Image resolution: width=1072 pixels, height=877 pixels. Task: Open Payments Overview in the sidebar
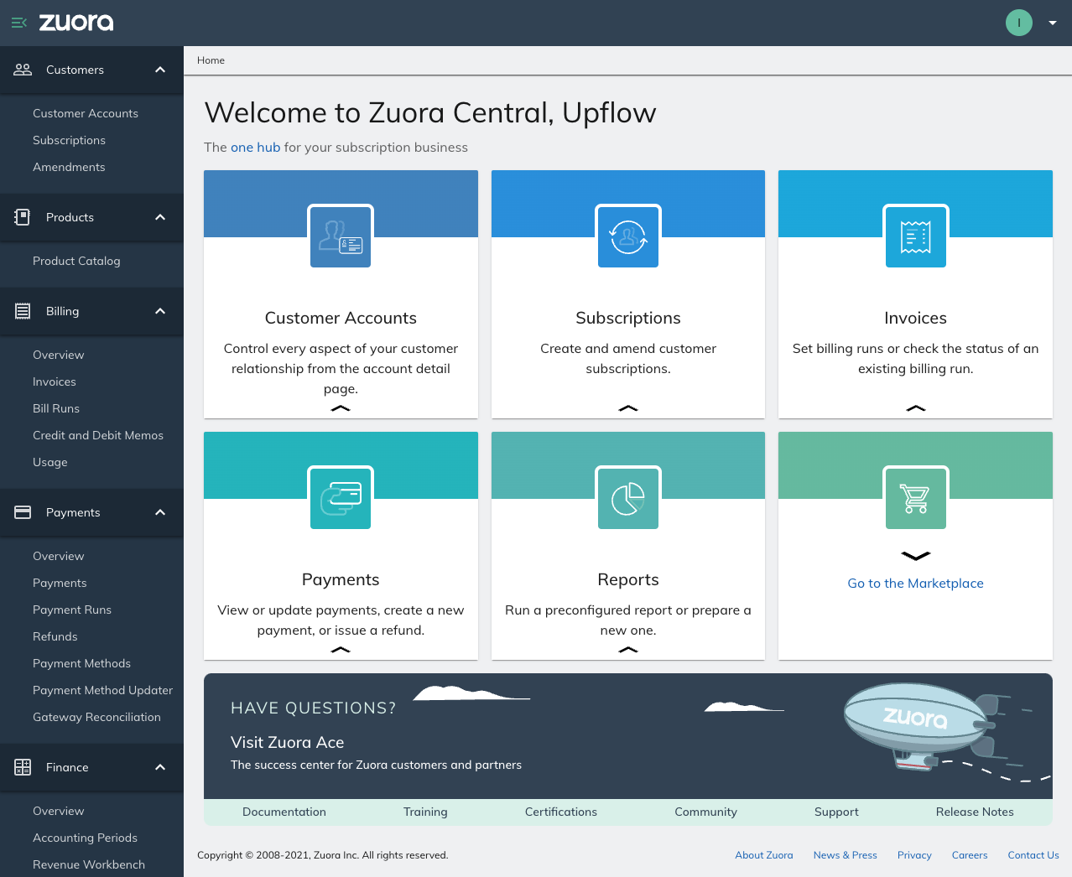coord(58,556)
